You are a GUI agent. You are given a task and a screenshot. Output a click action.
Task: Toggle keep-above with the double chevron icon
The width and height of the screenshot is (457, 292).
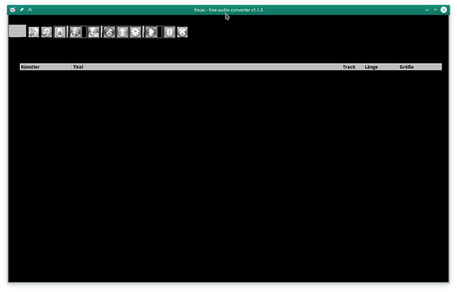[x=30, y=10]
